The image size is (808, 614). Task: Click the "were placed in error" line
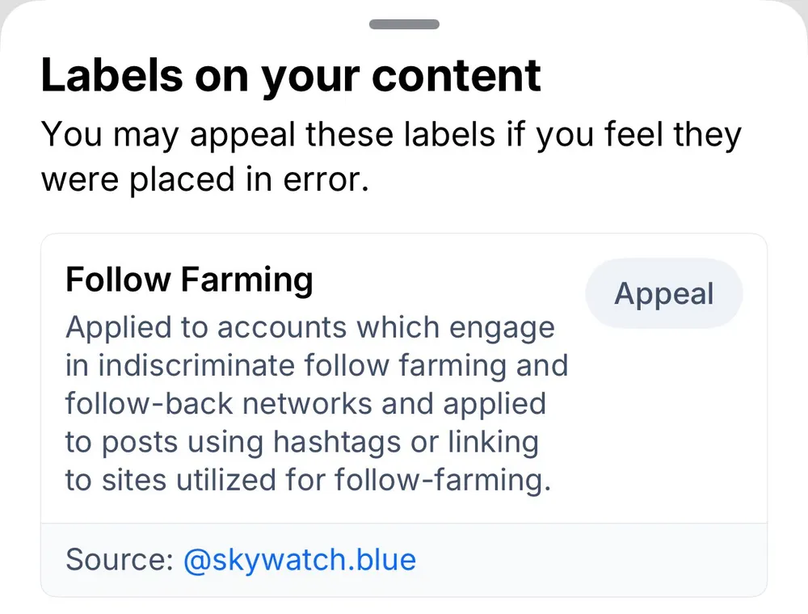[205, 179]
